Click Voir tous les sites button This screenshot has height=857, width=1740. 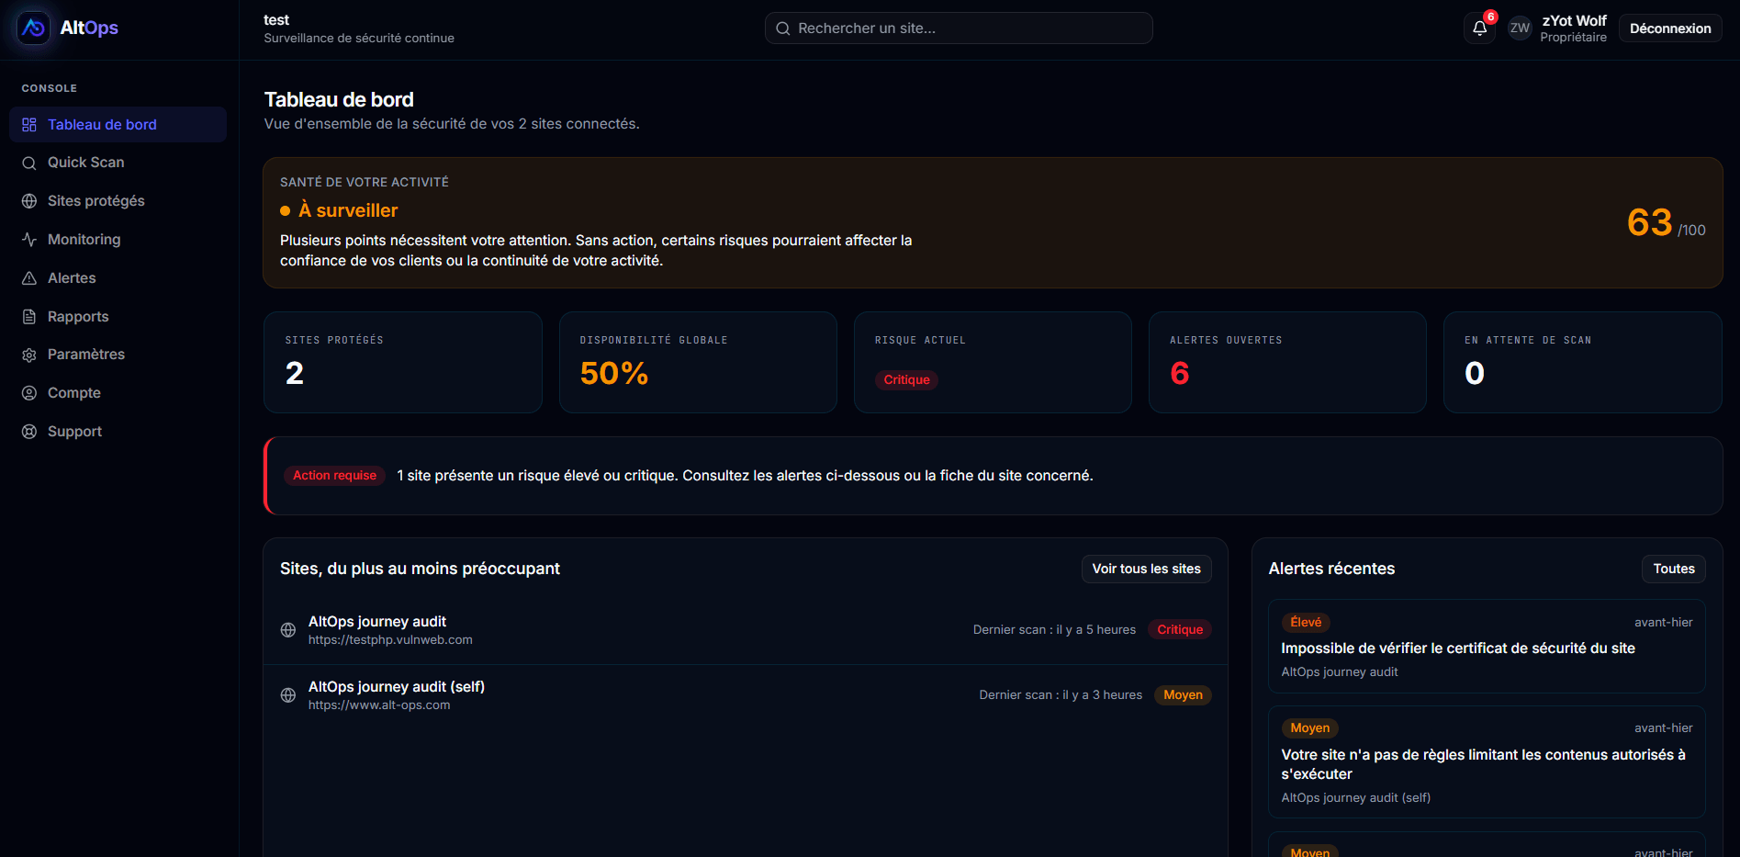click(1146, 569)
